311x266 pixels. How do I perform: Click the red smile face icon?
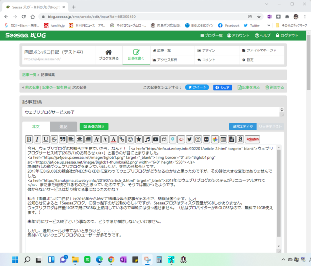coord(181,139)
